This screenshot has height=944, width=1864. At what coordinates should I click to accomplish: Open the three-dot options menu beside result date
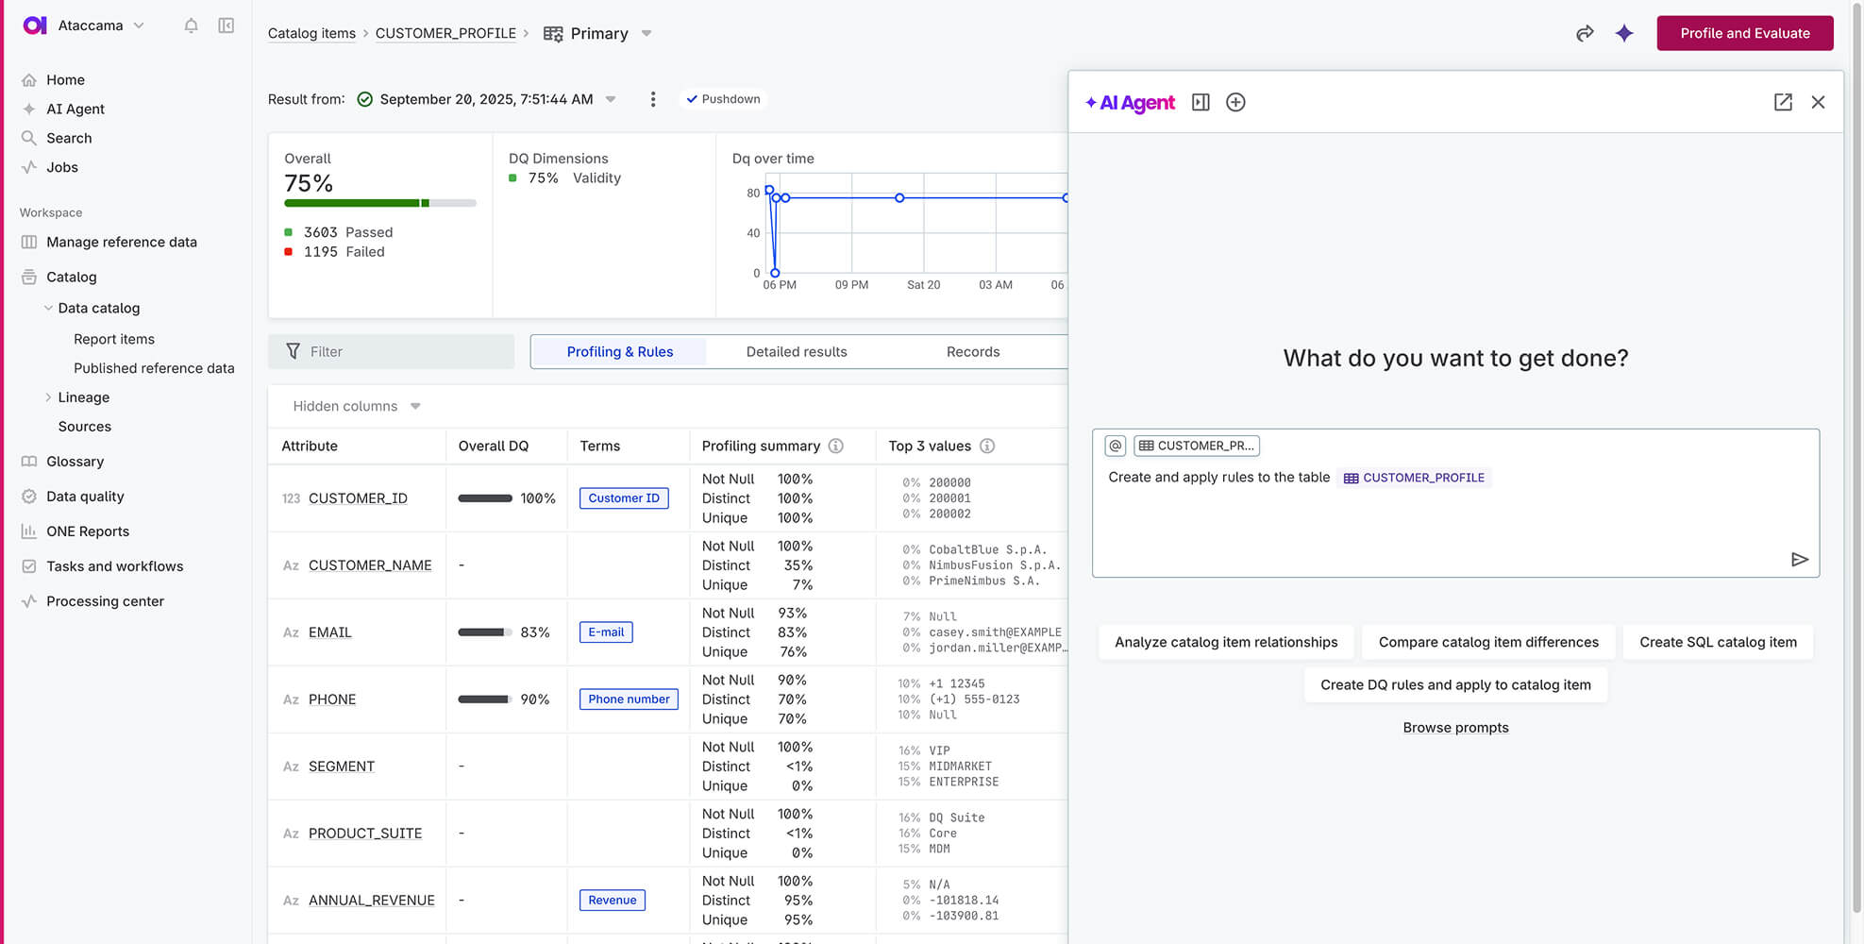653,99
